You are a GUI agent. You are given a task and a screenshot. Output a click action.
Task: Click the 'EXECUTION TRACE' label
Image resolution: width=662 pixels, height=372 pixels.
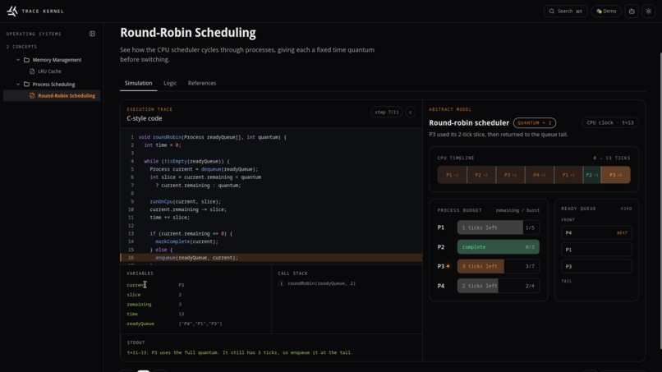coord(149,109)
